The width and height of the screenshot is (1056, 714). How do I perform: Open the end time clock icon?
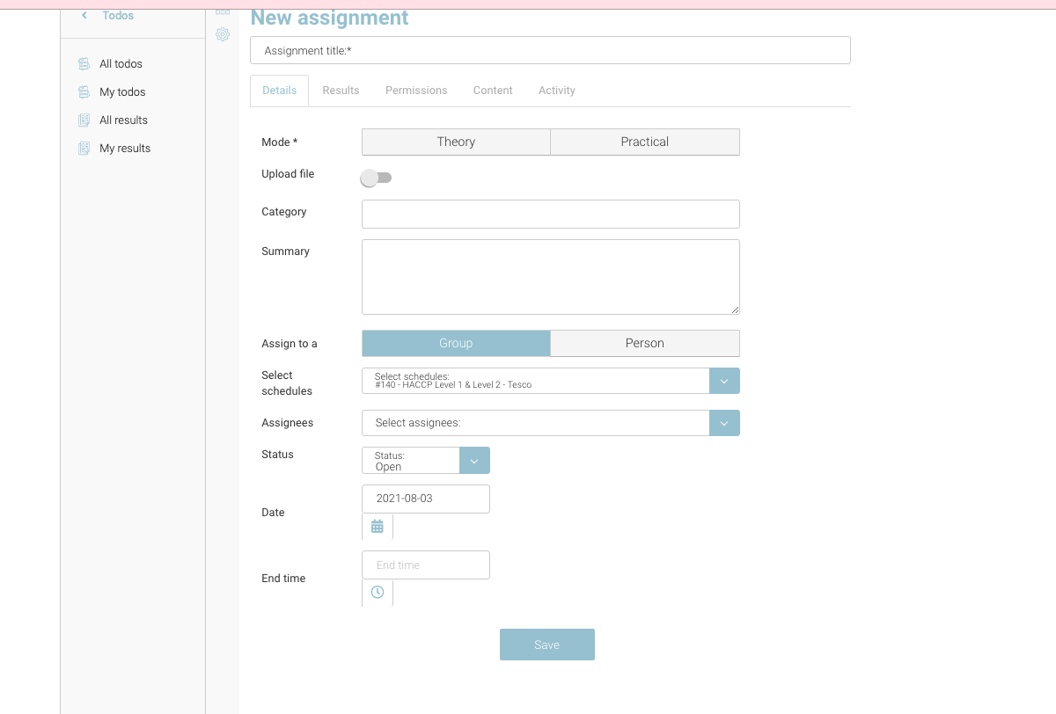[378, 593]
